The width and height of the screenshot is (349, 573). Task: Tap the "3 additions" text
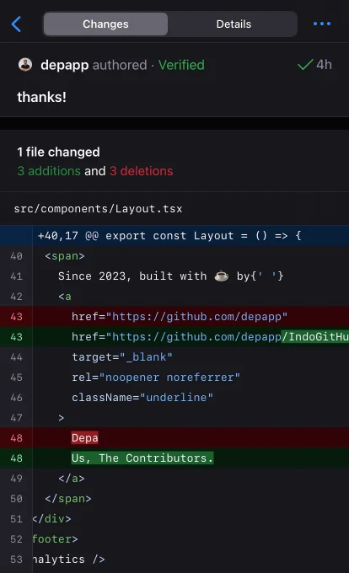(49, 171)
